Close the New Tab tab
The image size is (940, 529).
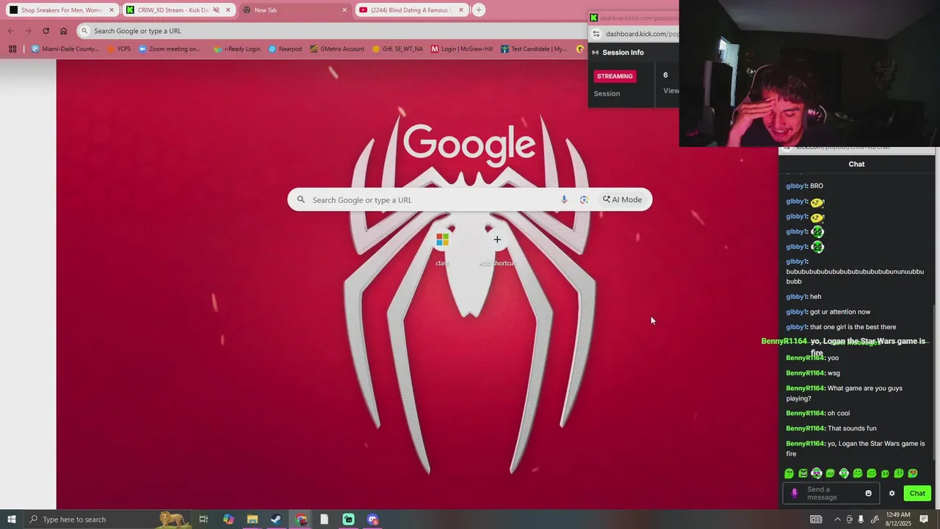point(344,10)
